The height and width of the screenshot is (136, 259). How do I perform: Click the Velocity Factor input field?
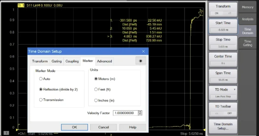(125, 113)
